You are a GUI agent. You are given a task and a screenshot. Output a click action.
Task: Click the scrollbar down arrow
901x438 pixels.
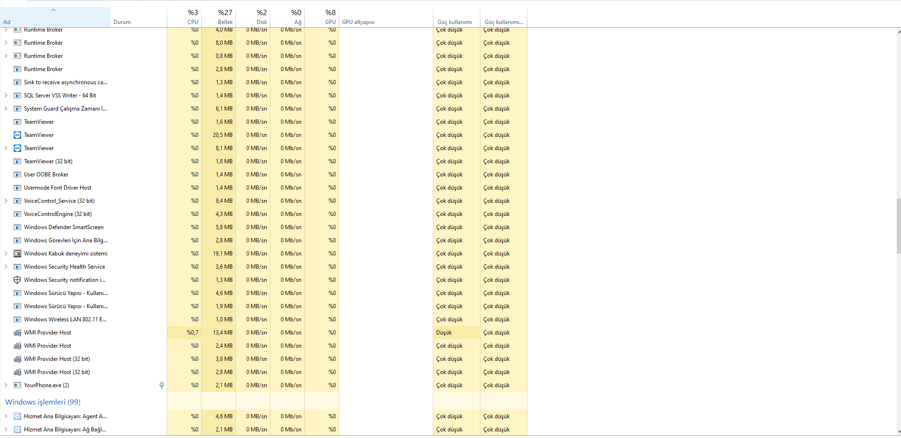coord(899,431)
